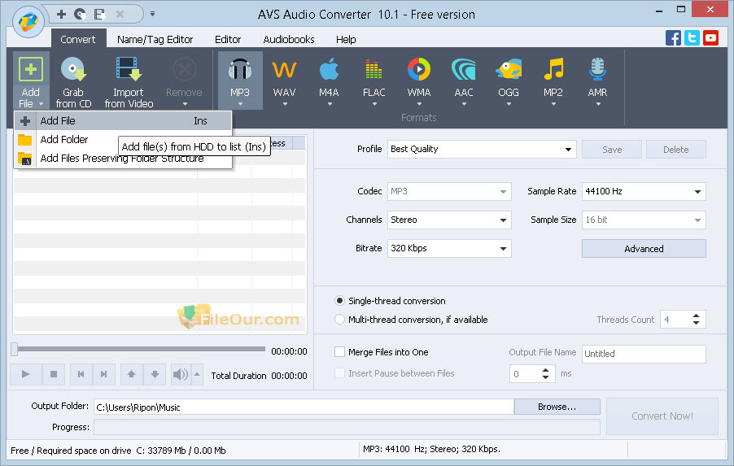Choose Add Files Preserving Folder Structure
Image resolution: width=734 pixels, height=466 pixels.
(123, 159)
